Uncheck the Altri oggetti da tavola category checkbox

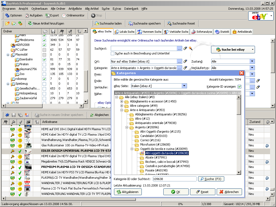pos(142,153)
